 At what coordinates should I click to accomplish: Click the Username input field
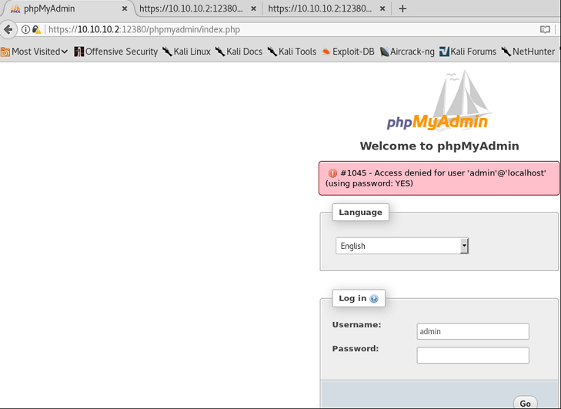click(473, 331)
